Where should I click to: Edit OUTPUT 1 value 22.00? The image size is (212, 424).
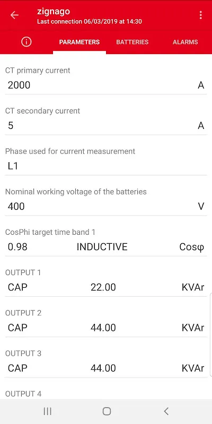coord(103,287)
